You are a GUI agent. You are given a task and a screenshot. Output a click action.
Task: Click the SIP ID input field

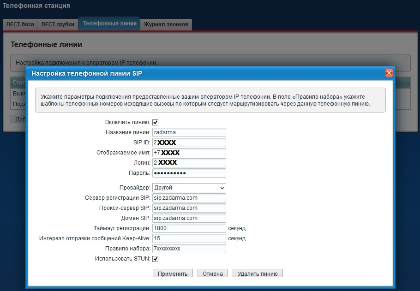coord(189,143)
